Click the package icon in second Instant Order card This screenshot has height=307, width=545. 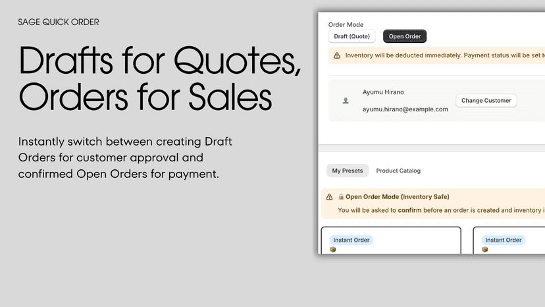click(x=485, y=249)
